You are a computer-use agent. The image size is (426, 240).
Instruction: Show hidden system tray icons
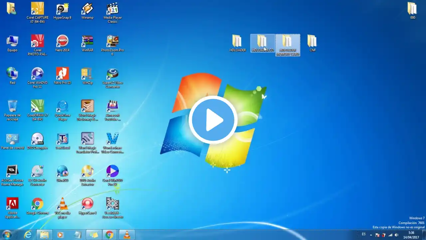coord(371,235)
